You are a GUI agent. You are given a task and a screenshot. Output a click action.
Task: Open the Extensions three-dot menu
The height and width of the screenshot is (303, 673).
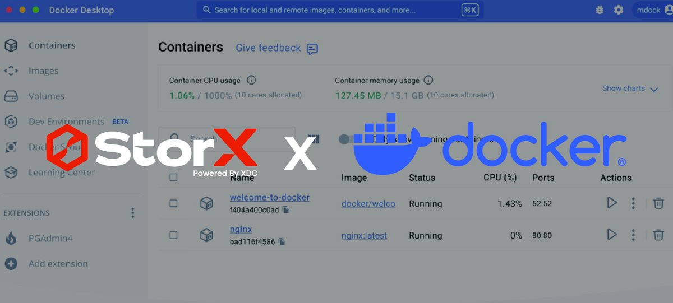point(133,213)
